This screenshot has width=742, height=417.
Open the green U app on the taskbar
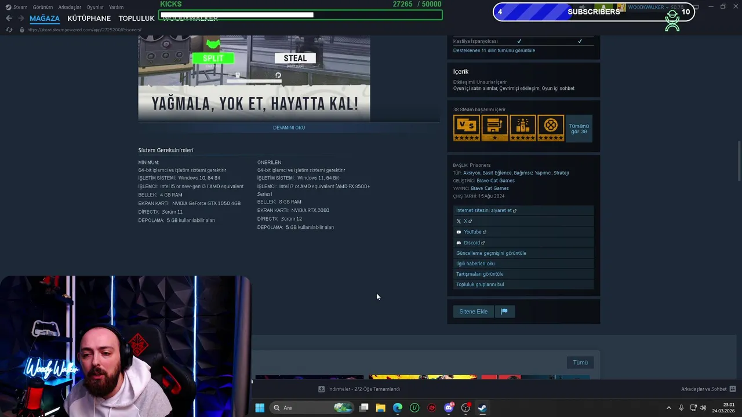pos(414,408)
